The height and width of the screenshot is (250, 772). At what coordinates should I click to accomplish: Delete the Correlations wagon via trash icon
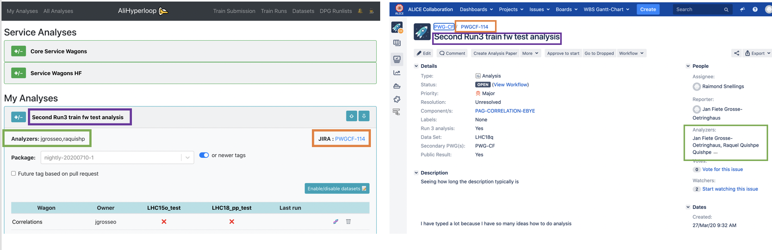coord(348,222)
